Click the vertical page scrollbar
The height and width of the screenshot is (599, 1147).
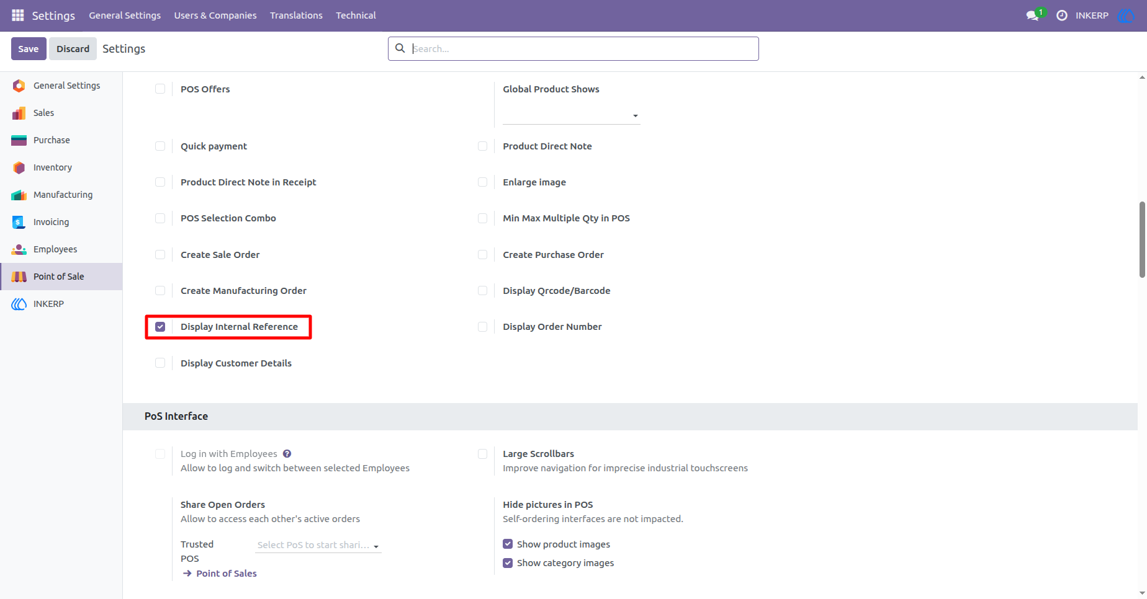1142,239
